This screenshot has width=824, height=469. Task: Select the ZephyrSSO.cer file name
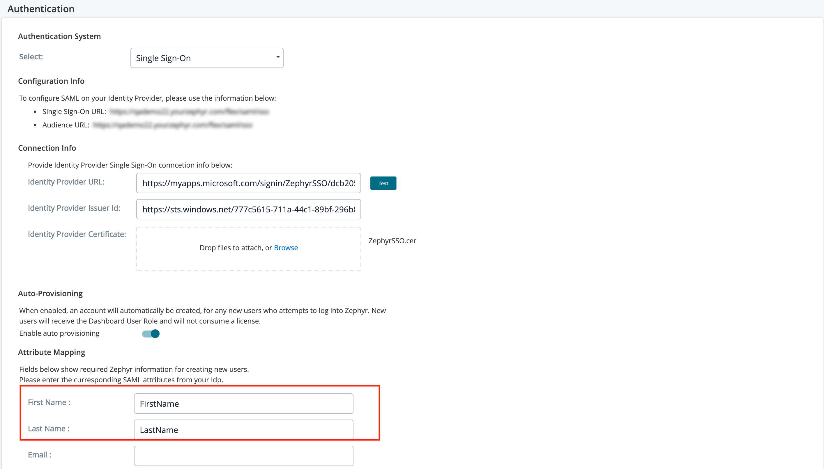click(392, 241)
